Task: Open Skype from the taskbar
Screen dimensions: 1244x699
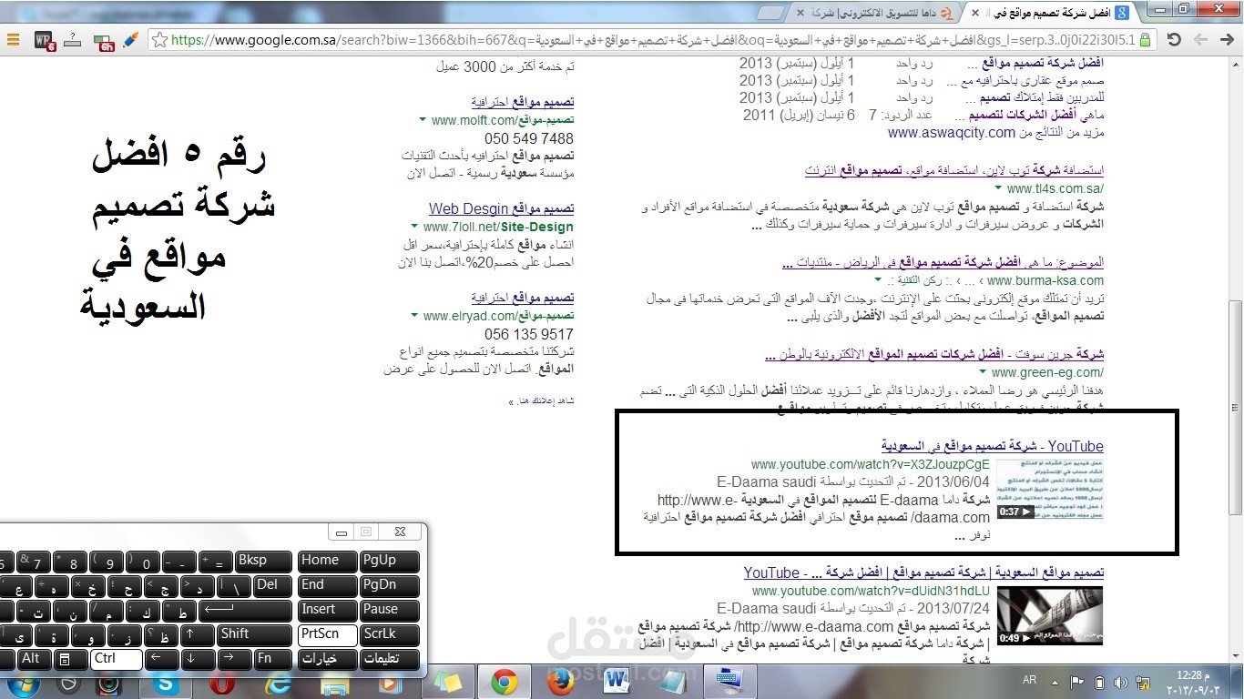Action: click(165, 683)
